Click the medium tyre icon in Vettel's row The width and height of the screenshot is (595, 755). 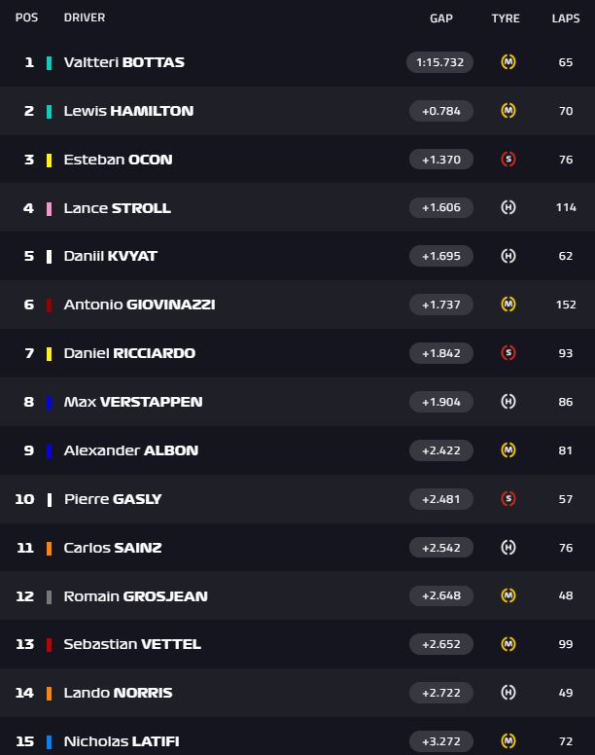[507, 644]
